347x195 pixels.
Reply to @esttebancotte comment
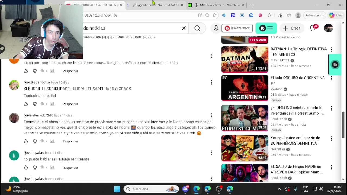(x=70, y=104)
